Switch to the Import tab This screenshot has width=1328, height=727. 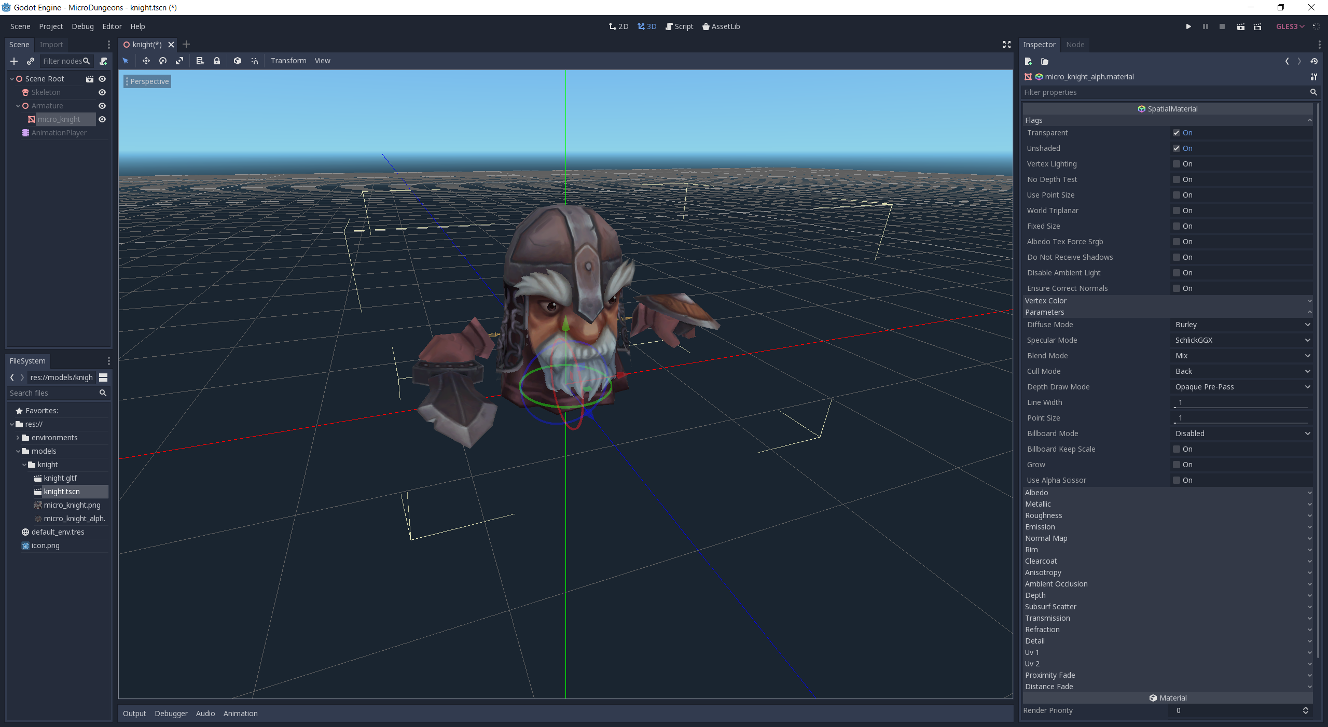(x=51, y=45)
